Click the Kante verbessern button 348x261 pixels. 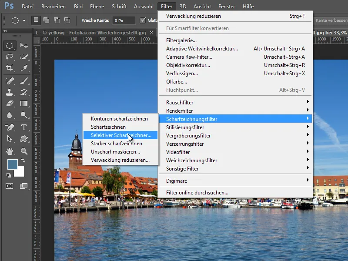click(331, 20)
